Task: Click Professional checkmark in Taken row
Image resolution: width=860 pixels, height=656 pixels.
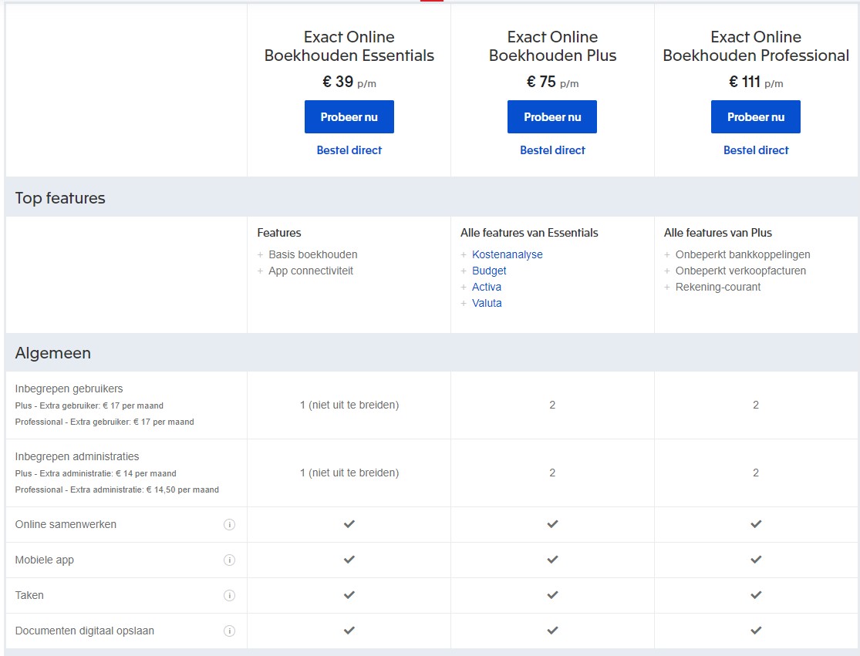Action: pyautogui.click(x=757, y=594)
